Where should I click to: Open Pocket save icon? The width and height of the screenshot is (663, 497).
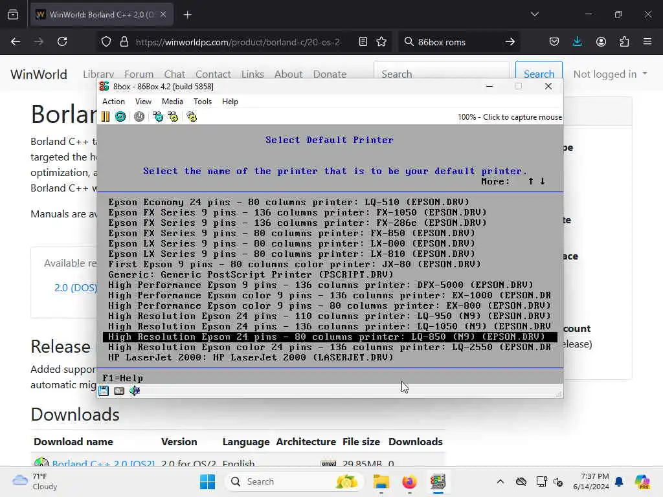click(x=554, y=42)
